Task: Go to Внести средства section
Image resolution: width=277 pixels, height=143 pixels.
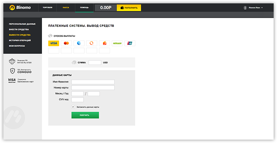Action: coord(19,29)
